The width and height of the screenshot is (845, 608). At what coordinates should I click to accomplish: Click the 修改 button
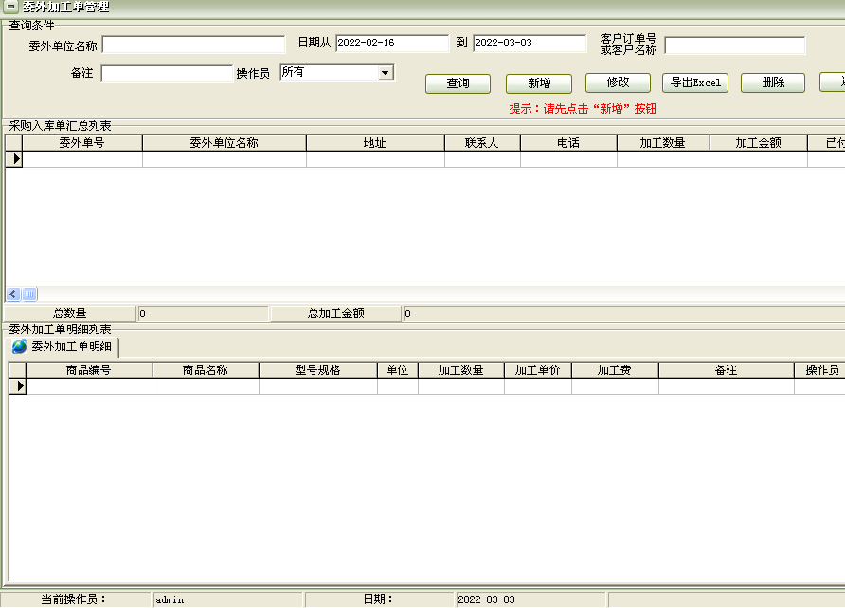[x=619, y=83]
